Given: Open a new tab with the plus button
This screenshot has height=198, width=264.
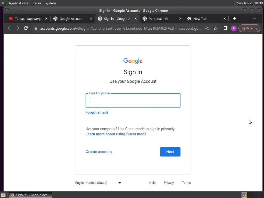Looking at the screenshot, I should [x=234, y=19].
